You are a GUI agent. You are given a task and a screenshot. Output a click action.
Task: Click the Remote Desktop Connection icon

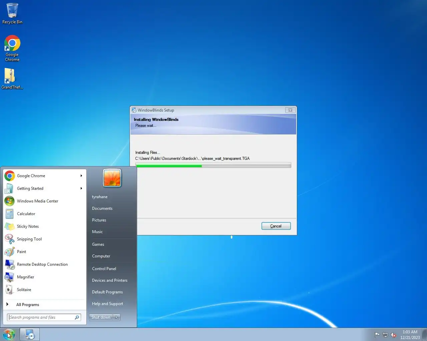(10, 264)
